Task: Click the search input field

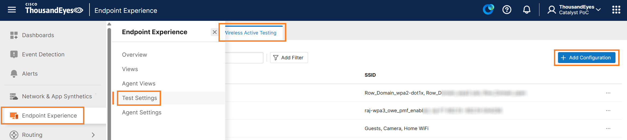Action: pyautogui.click(x=243, y=58)
